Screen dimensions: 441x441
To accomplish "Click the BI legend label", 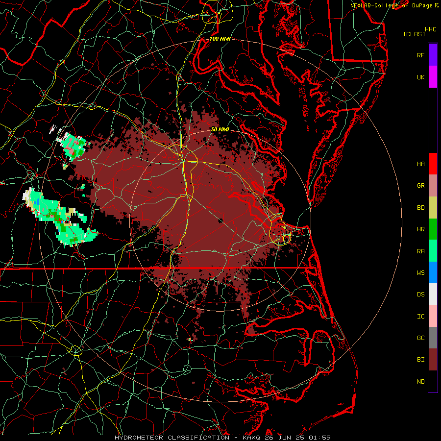I will coord(421,360).
